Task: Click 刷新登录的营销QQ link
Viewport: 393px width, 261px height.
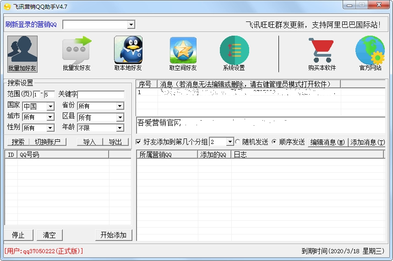Action: (31, 25)
